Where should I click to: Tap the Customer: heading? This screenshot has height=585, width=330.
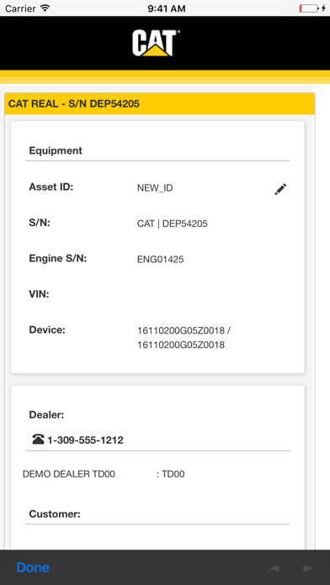[x=55, y=514]
